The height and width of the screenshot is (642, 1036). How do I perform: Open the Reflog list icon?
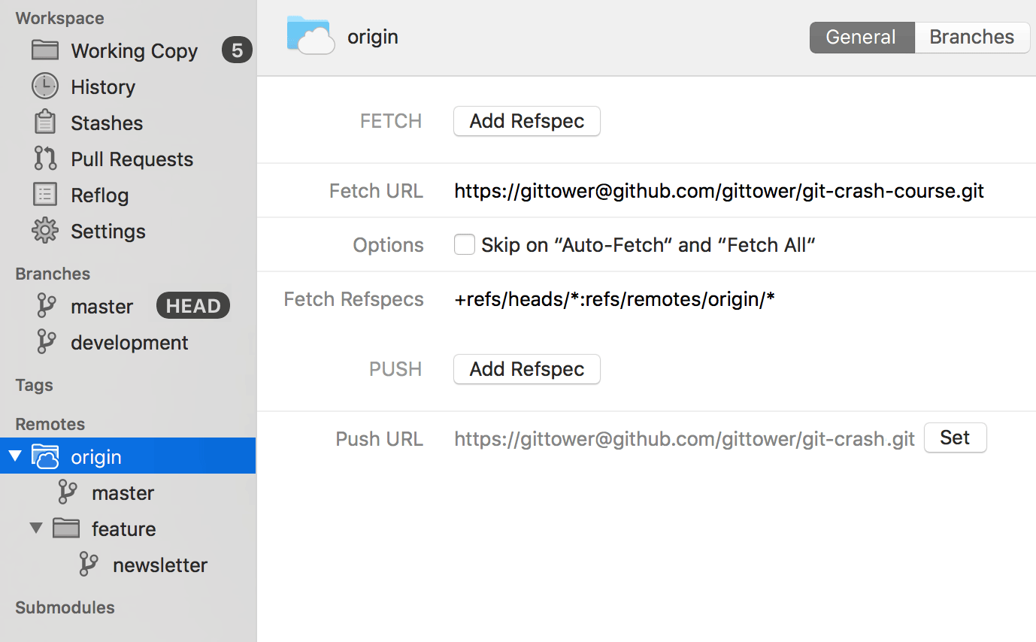44,195
